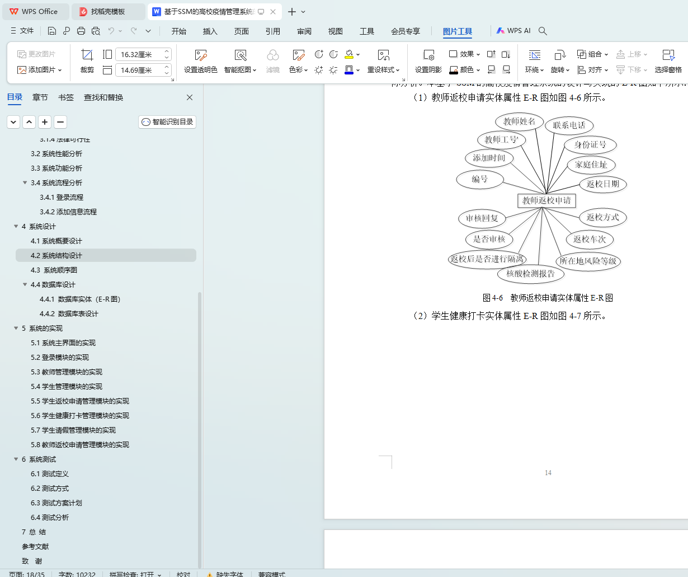This screenshot has width=688, height=577.
Task: Click up arrow button in outline toolbar
Action: point(29,122)
